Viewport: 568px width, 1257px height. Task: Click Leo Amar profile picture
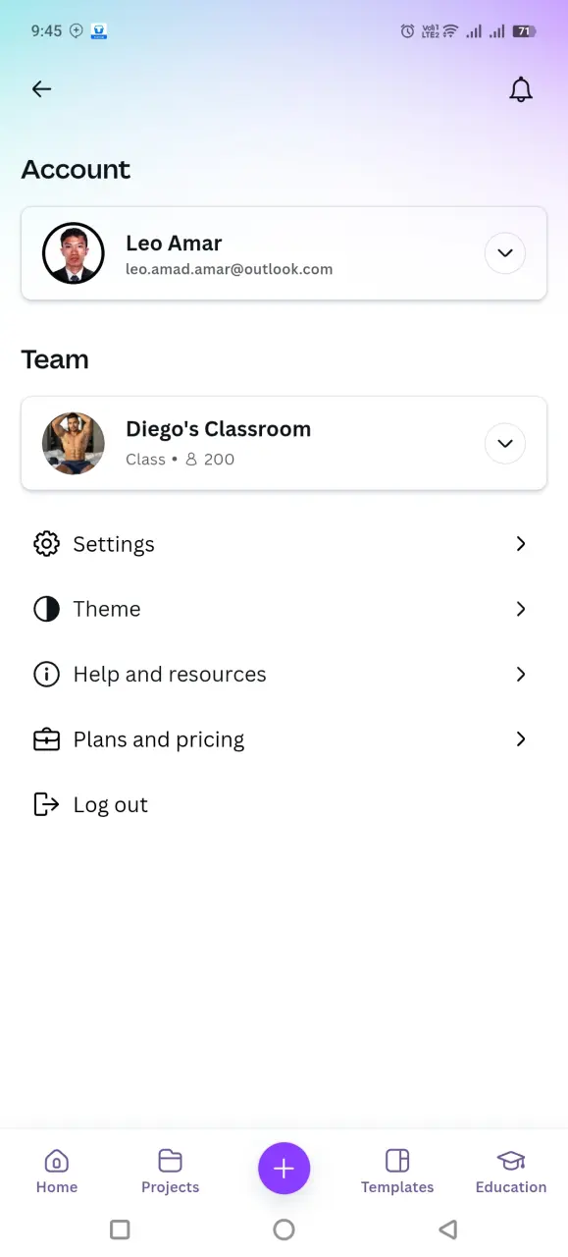tap(74, 253)
